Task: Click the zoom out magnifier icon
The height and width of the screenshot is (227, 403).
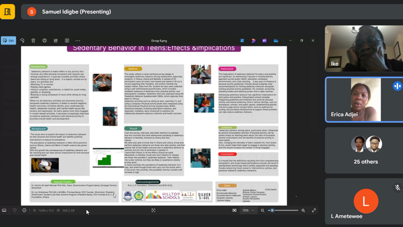Action: (262, 210)
